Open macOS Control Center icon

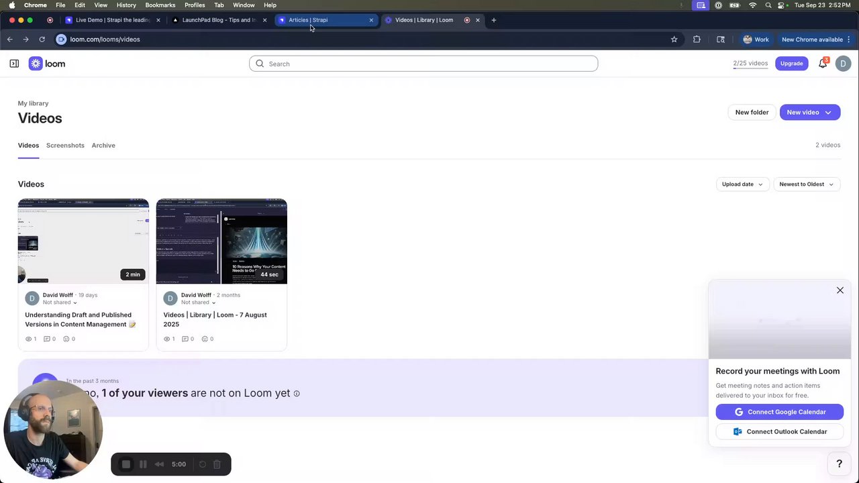(x=781, y=5)
